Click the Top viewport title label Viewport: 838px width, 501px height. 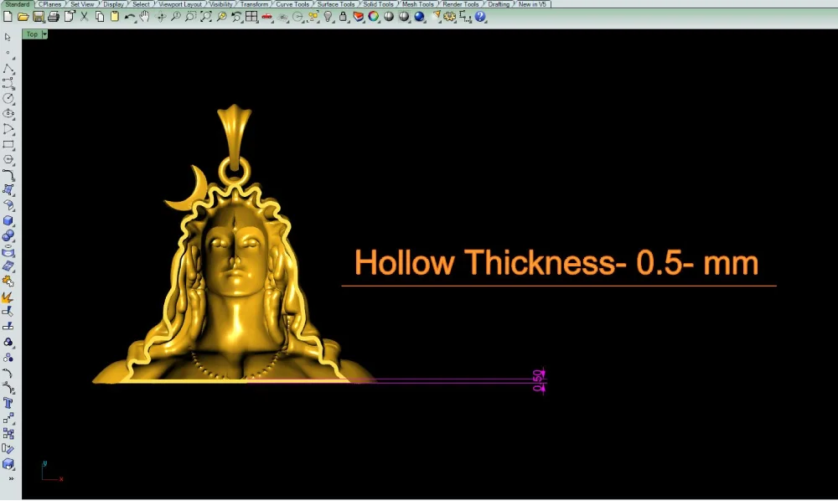[32, 34]
